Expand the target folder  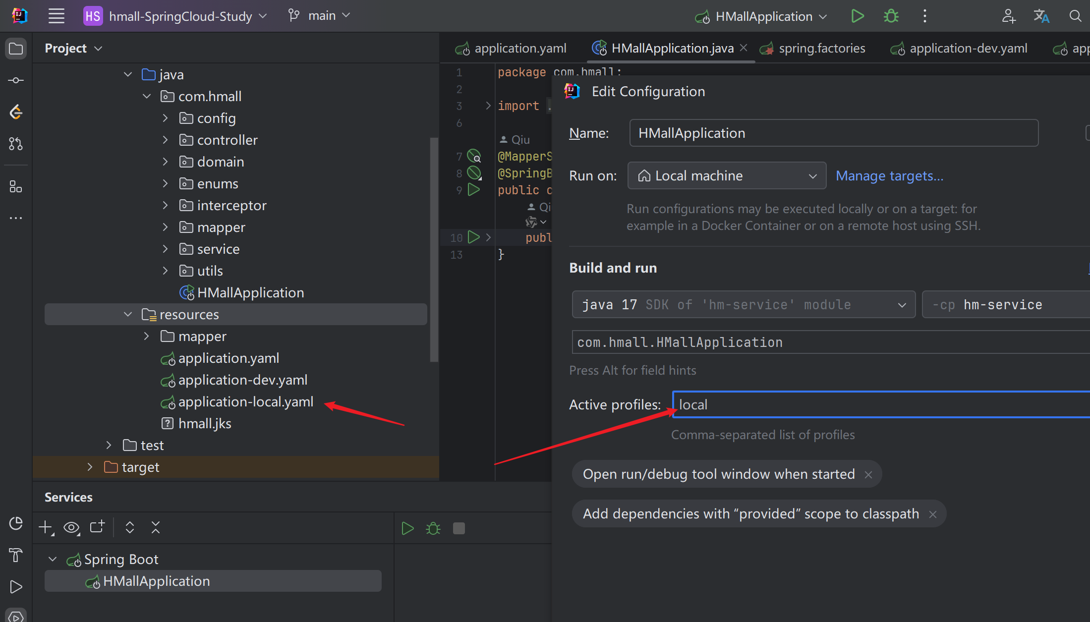point(90,467)
